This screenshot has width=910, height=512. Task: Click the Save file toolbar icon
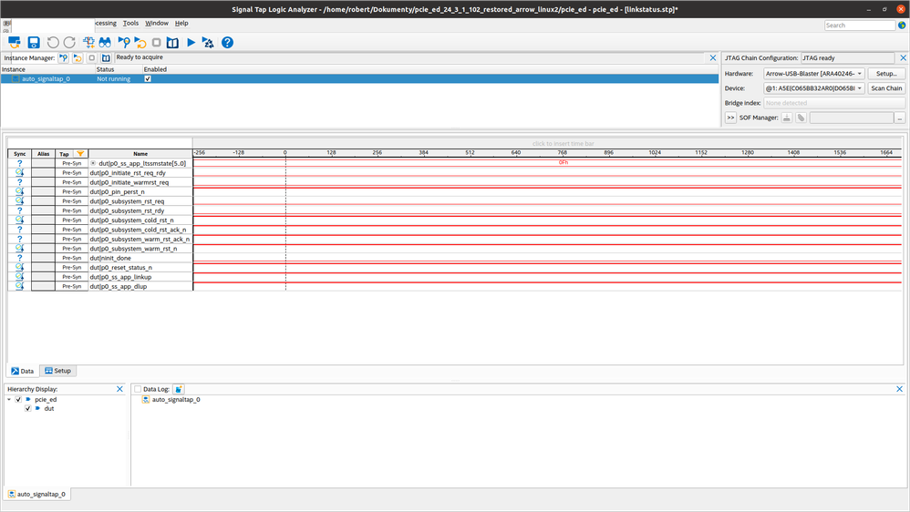tap(34, 42)
